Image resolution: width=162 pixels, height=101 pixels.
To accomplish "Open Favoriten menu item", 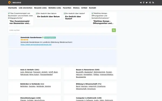I will click(67, 8).
